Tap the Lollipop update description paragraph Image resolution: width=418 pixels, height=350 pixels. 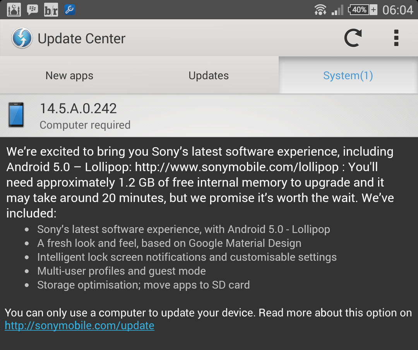200,182
